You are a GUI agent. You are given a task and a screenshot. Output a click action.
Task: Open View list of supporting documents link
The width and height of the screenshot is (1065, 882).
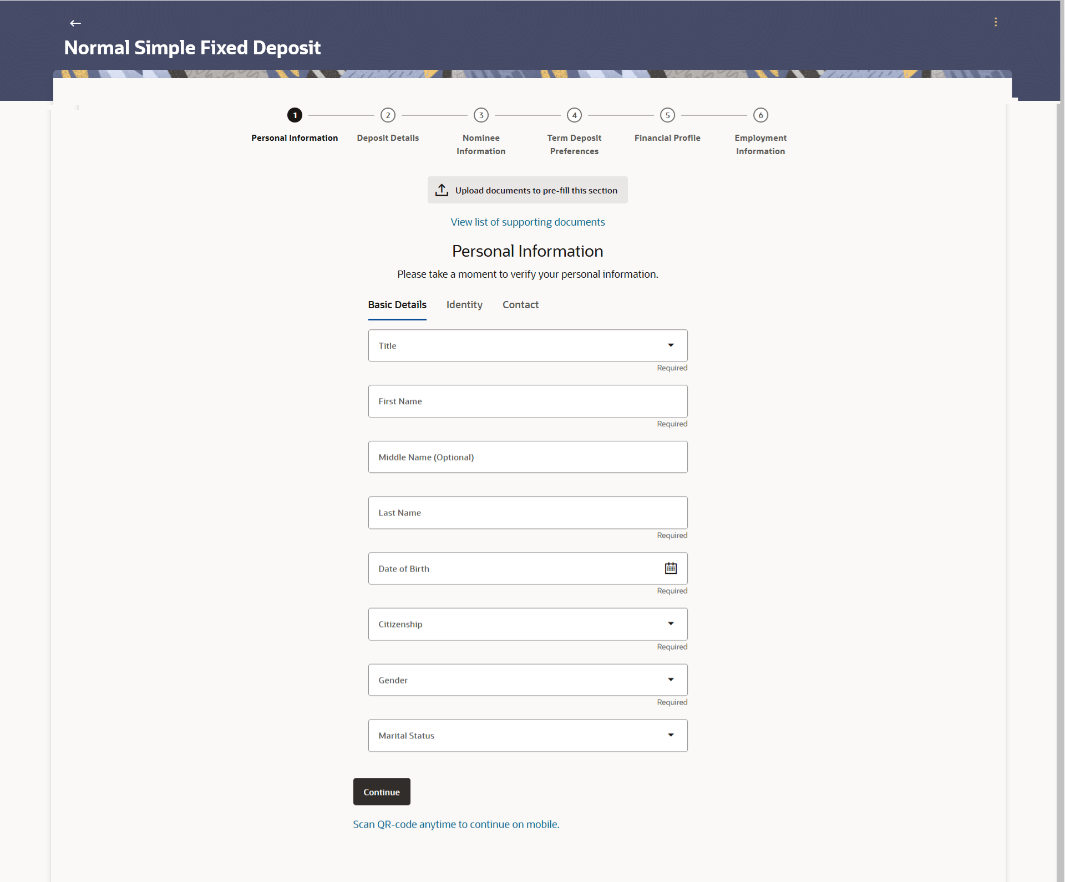coord(528,222)
